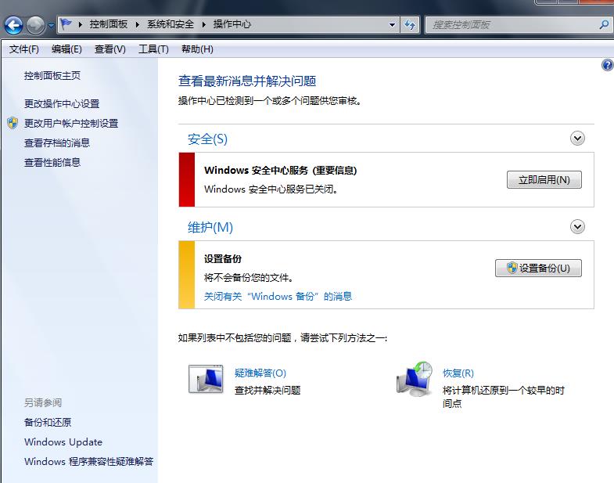Click the 设置备份(U) button
Viewport: 614px width, 483px height.
pos(538,269)
